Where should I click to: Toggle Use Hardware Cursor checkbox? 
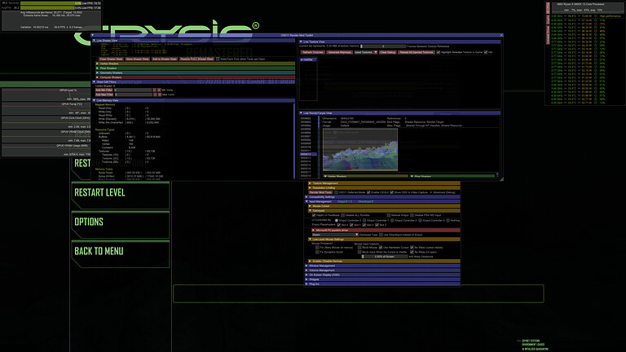point(381,248)
